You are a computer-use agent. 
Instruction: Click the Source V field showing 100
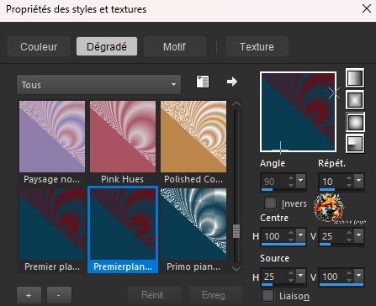pos(332,277)
